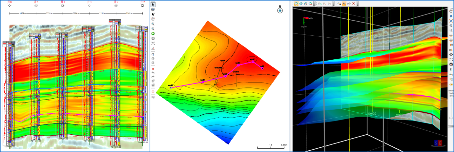Click the north compass indicator on map
The width and height of the screenshot is (454, 152).
tap(280, 9)
